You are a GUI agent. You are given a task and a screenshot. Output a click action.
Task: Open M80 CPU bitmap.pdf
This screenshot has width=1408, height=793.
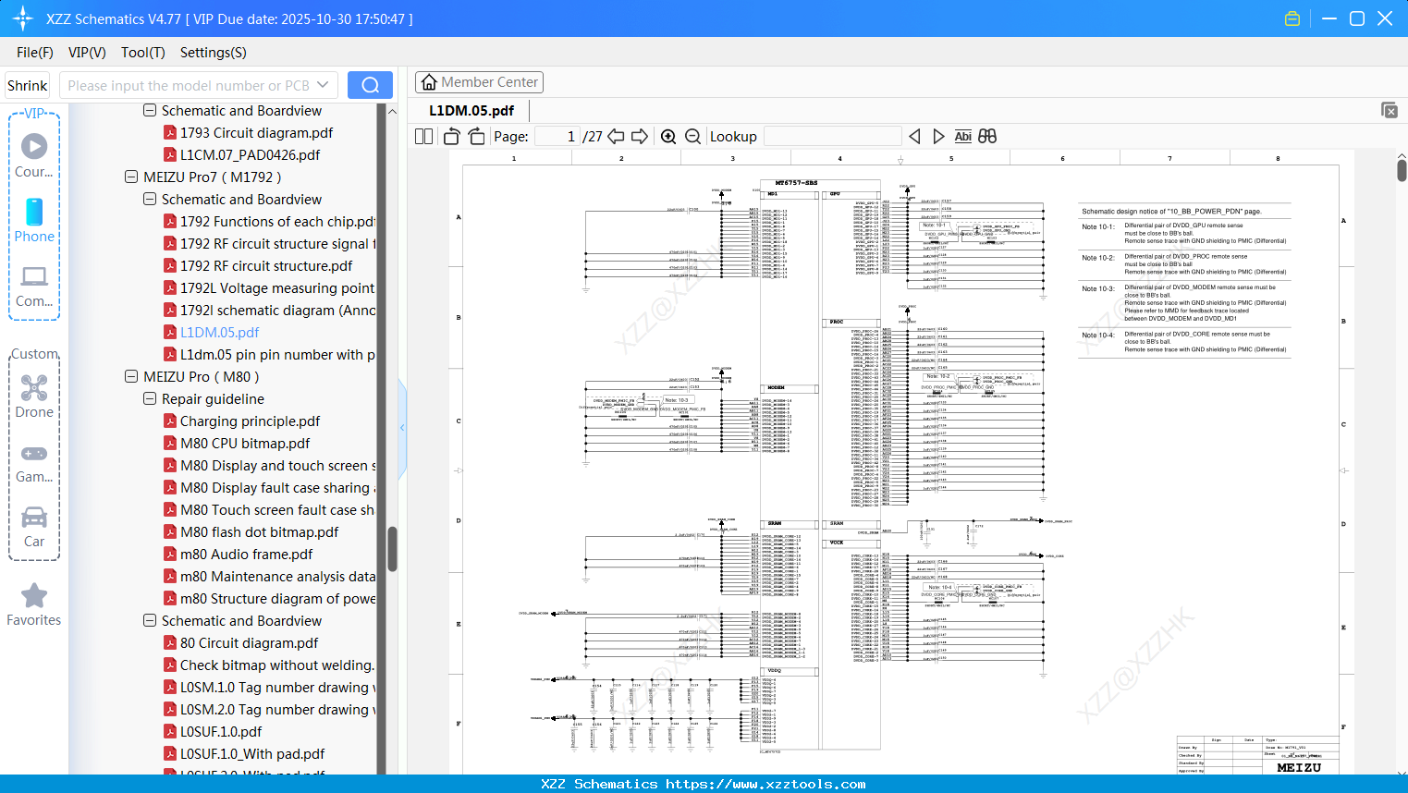[x=245, y=443]
